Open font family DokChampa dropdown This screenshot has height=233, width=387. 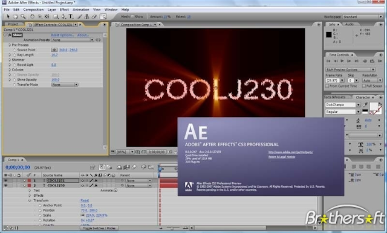coord(343,104)
